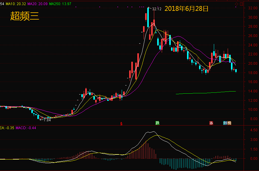
Task: Click the green 跌 event marker
Action: (157, 123)
